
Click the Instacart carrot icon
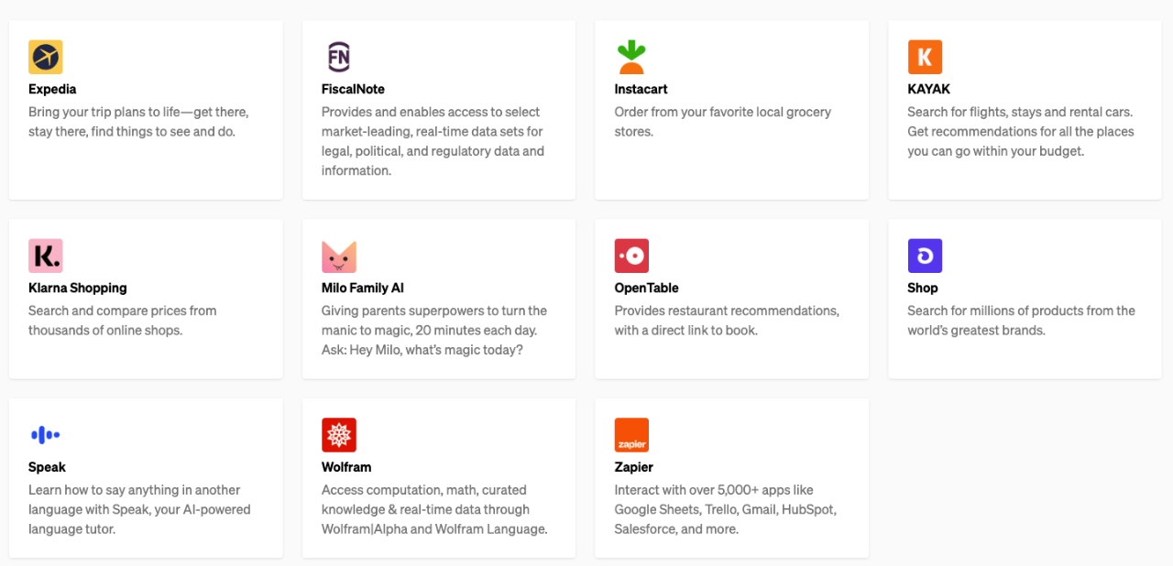[631, 57]
